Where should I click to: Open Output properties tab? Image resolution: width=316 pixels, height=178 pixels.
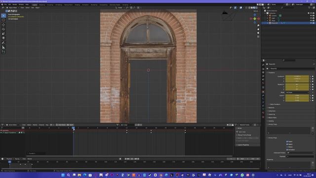(x=263, y=73)
